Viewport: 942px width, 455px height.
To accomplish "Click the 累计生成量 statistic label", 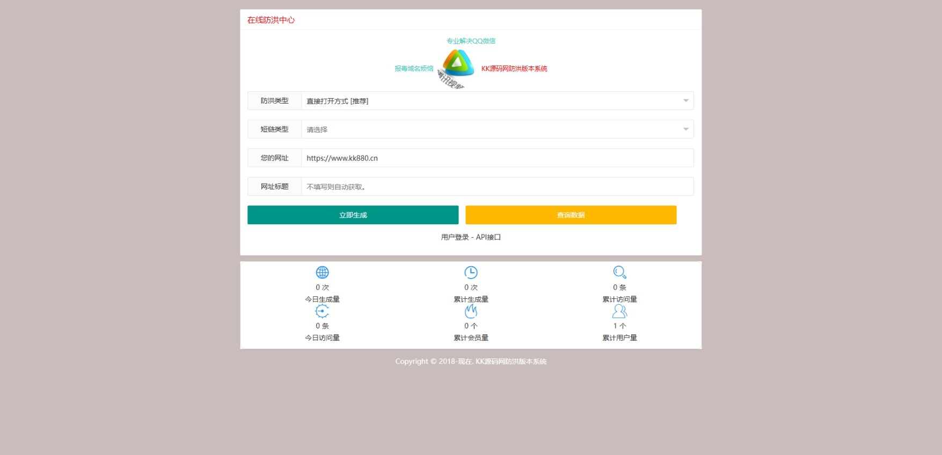I will pos(471,299).
